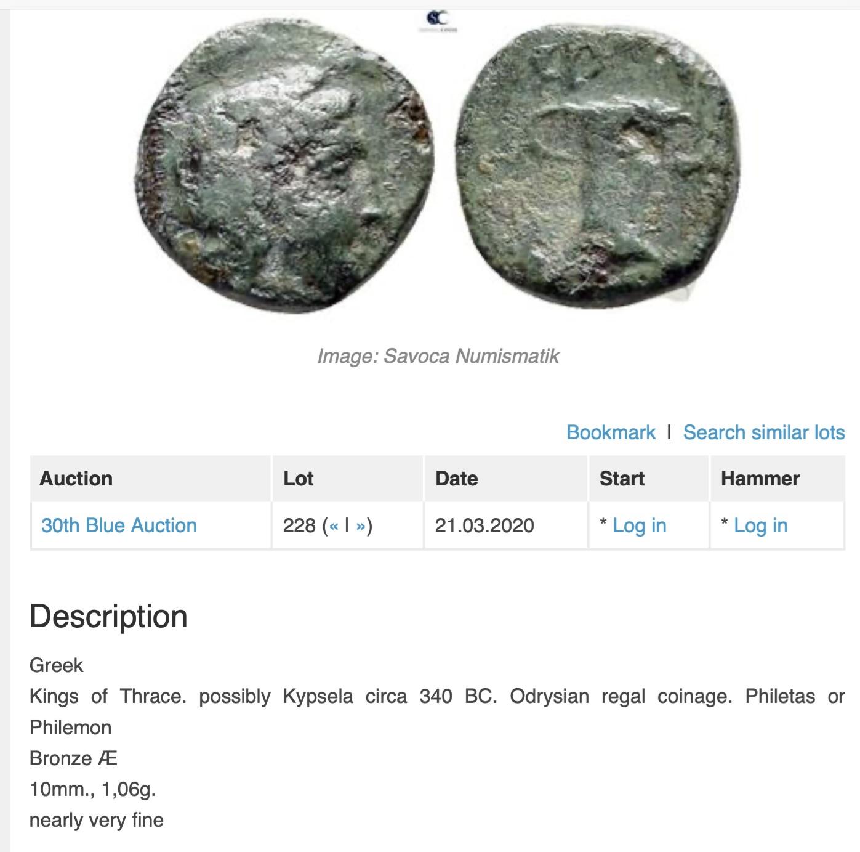
Task: Click the coin reverse image
Action: [x=599, y=164]
